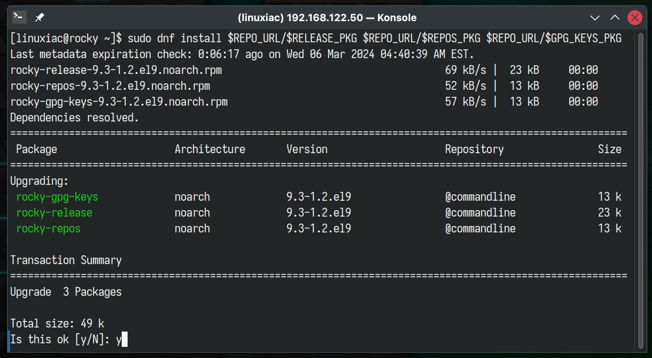Click the 'Is this ok [y/N]:' prompt
This screenshot has height=358, width=652.
click(60, 339)
